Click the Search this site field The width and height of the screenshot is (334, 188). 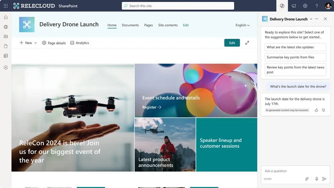click(178, 6)
